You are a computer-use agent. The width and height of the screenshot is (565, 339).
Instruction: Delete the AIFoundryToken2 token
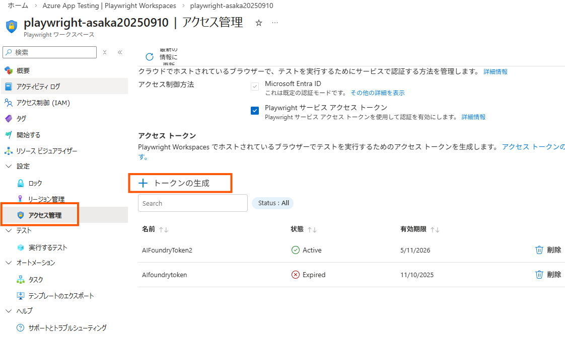pos(548,250)
